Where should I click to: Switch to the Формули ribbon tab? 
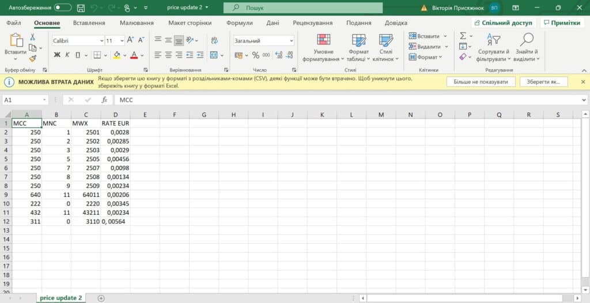coord(239,23)
